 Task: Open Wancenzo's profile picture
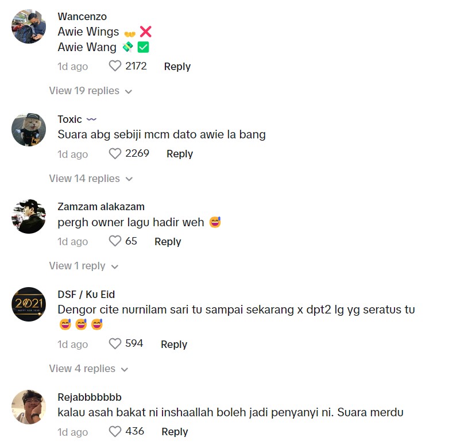click(29, 26)
